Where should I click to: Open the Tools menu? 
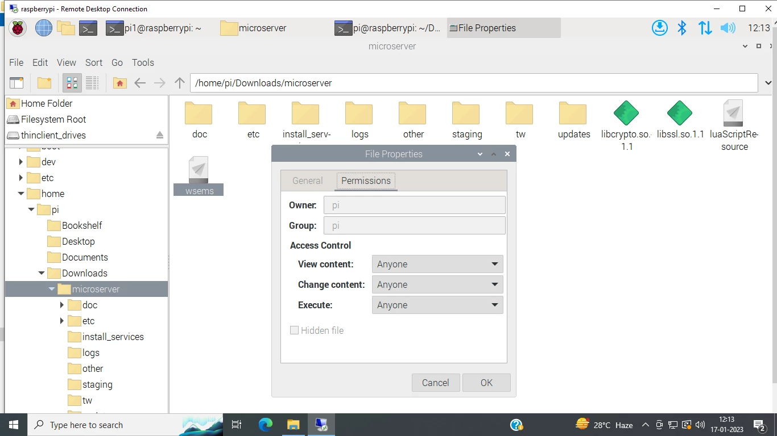[143, 62]
